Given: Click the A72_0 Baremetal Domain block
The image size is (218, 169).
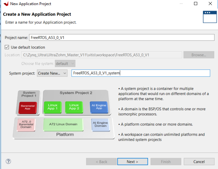Looking at the screenshot, I should pyautogui.click(x=27, y=124).
